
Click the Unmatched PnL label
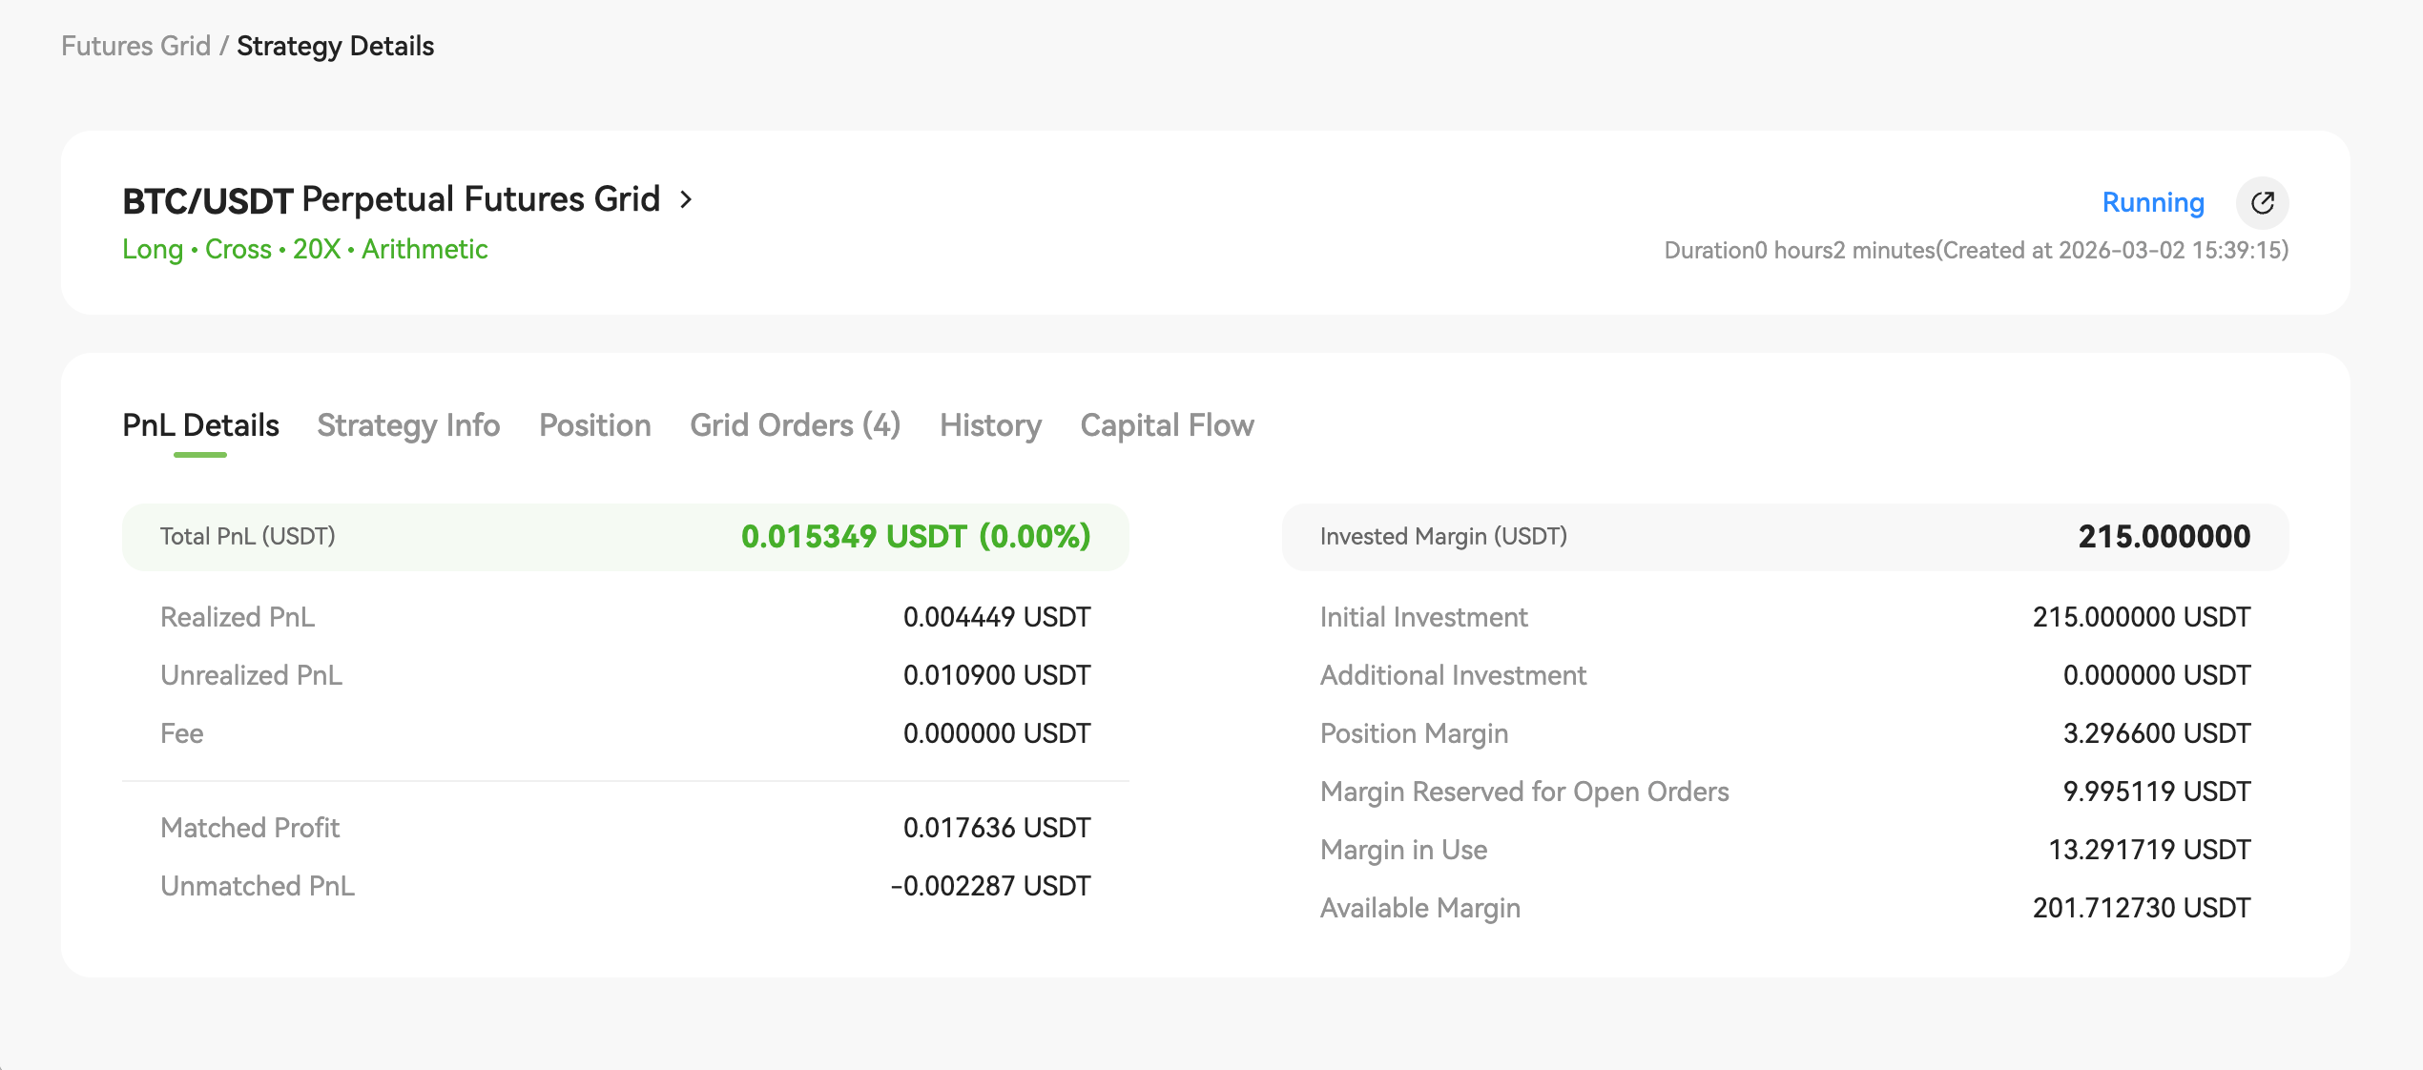pyautogui.click(x=258, y=886)
